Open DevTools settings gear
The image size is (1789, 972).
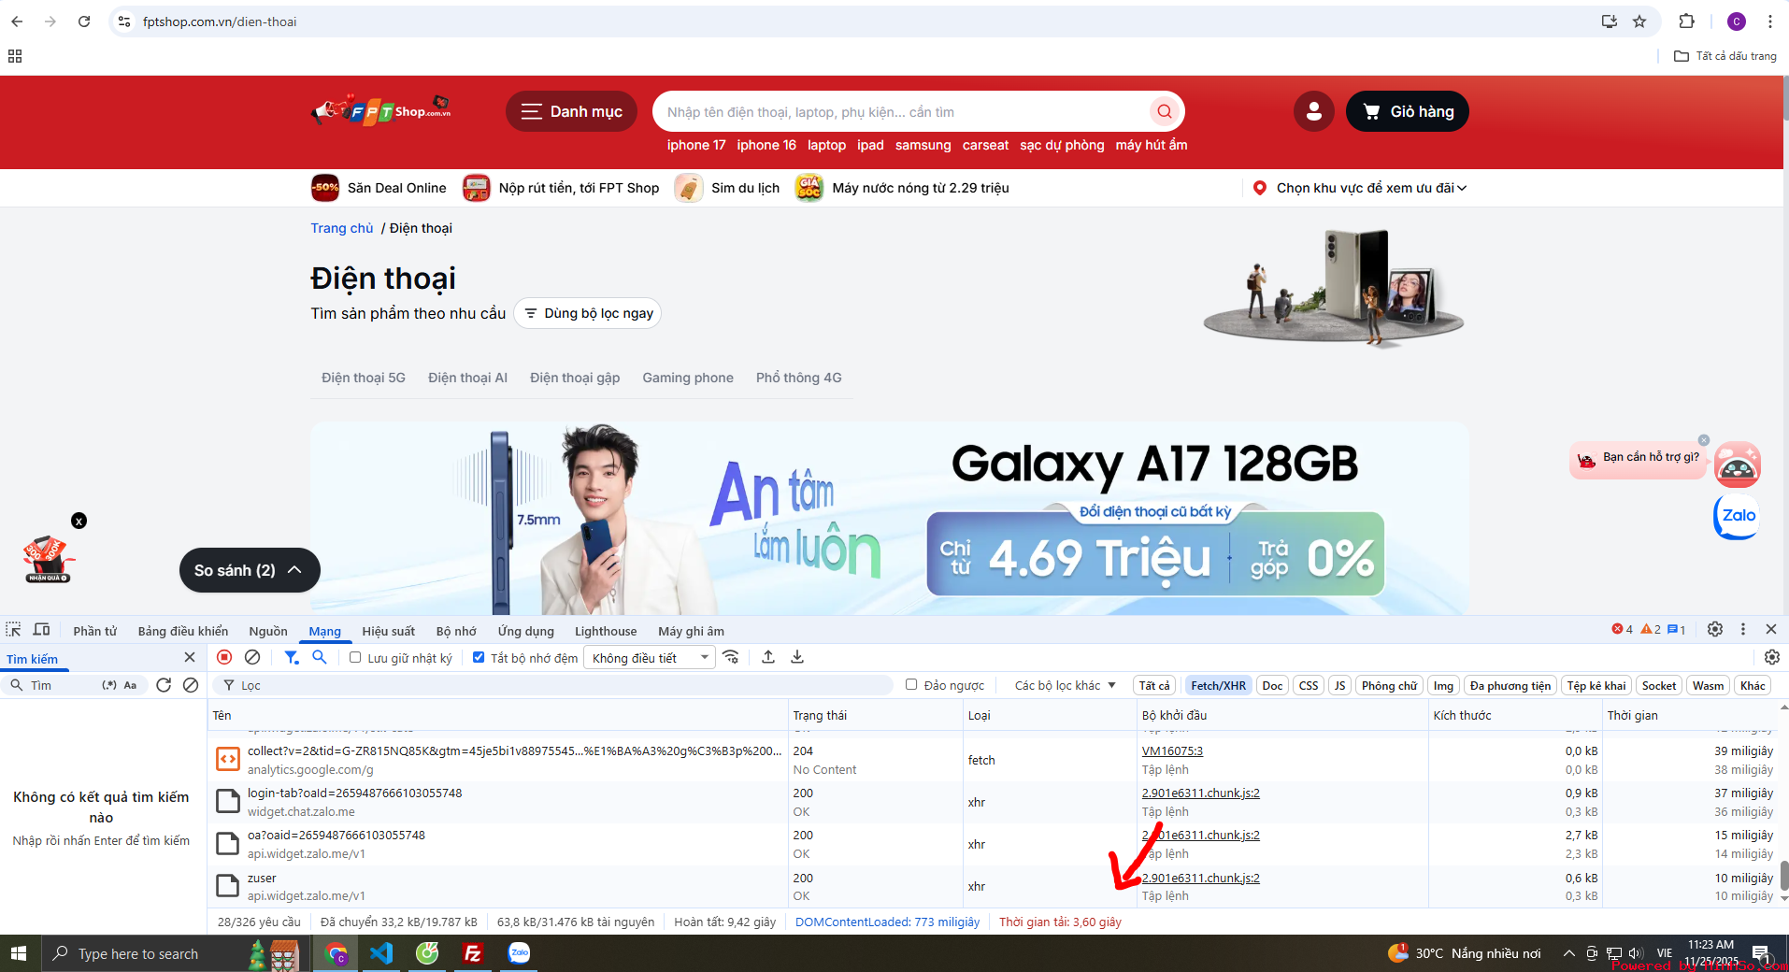coord(1715,629)
